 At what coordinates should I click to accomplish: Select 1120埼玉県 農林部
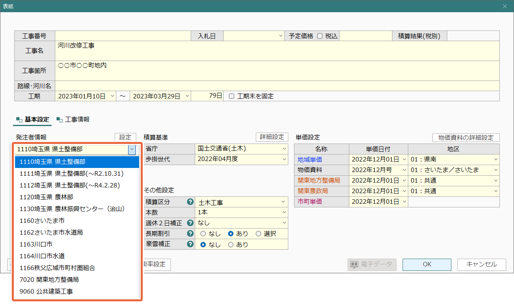77,197
